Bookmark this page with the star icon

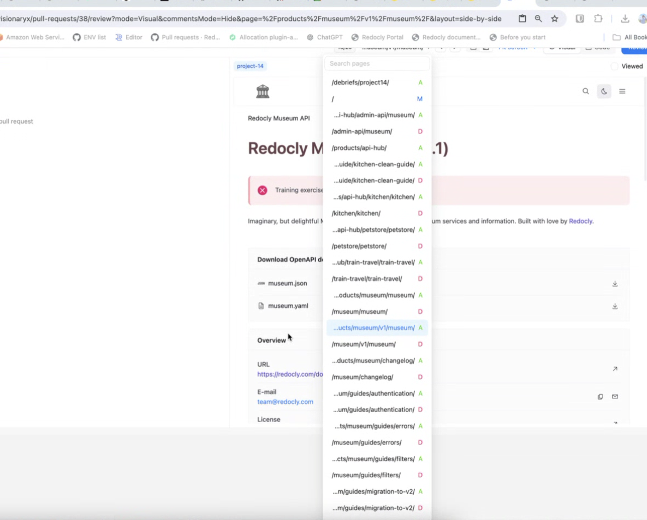coord(554,19)
